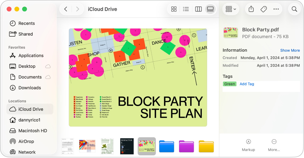The width and height of the screenshot is (304, 158).
Task: Click the Show More link under Information
Action: (290, 50)
